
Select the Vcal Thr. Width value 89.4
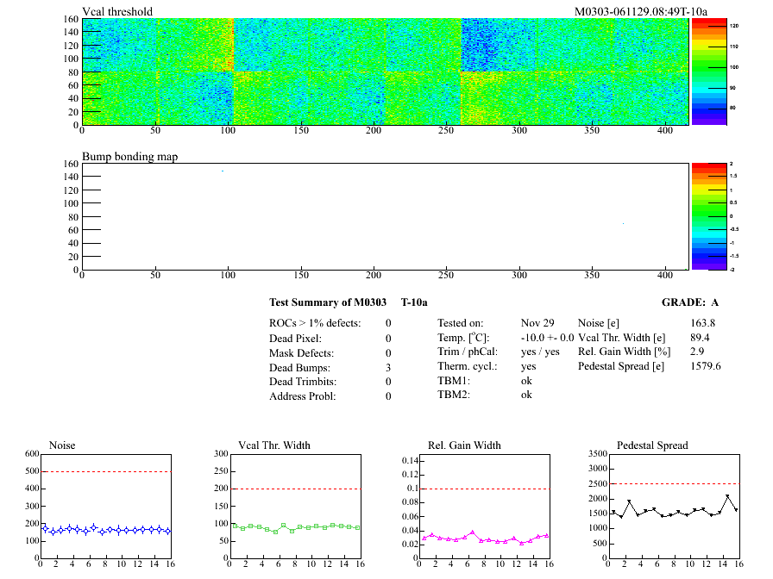click(700, 338)
